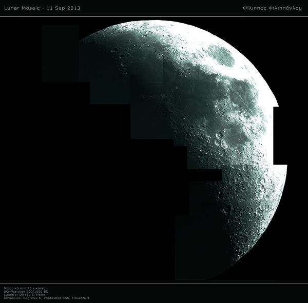Select the "Sky-Watcher 200/1000 BD" text

(x=26, y=292)
